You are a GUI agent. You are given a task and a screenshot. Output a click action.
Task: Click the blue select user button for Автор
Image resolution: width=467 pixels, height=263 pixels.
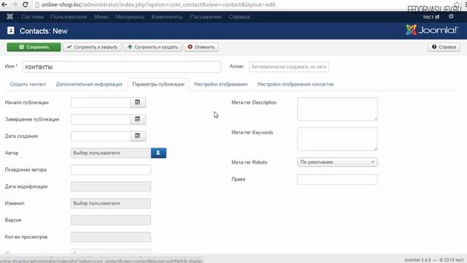pyautogui.click(x=158, y=153)
